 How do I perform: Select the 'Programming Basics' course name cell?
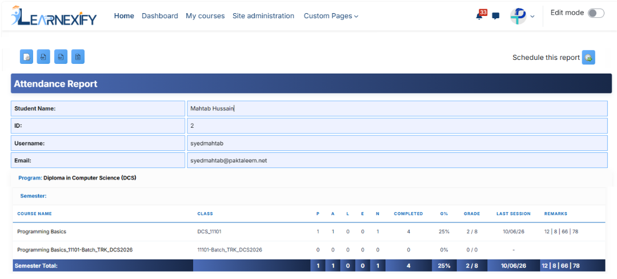(42, 232)
